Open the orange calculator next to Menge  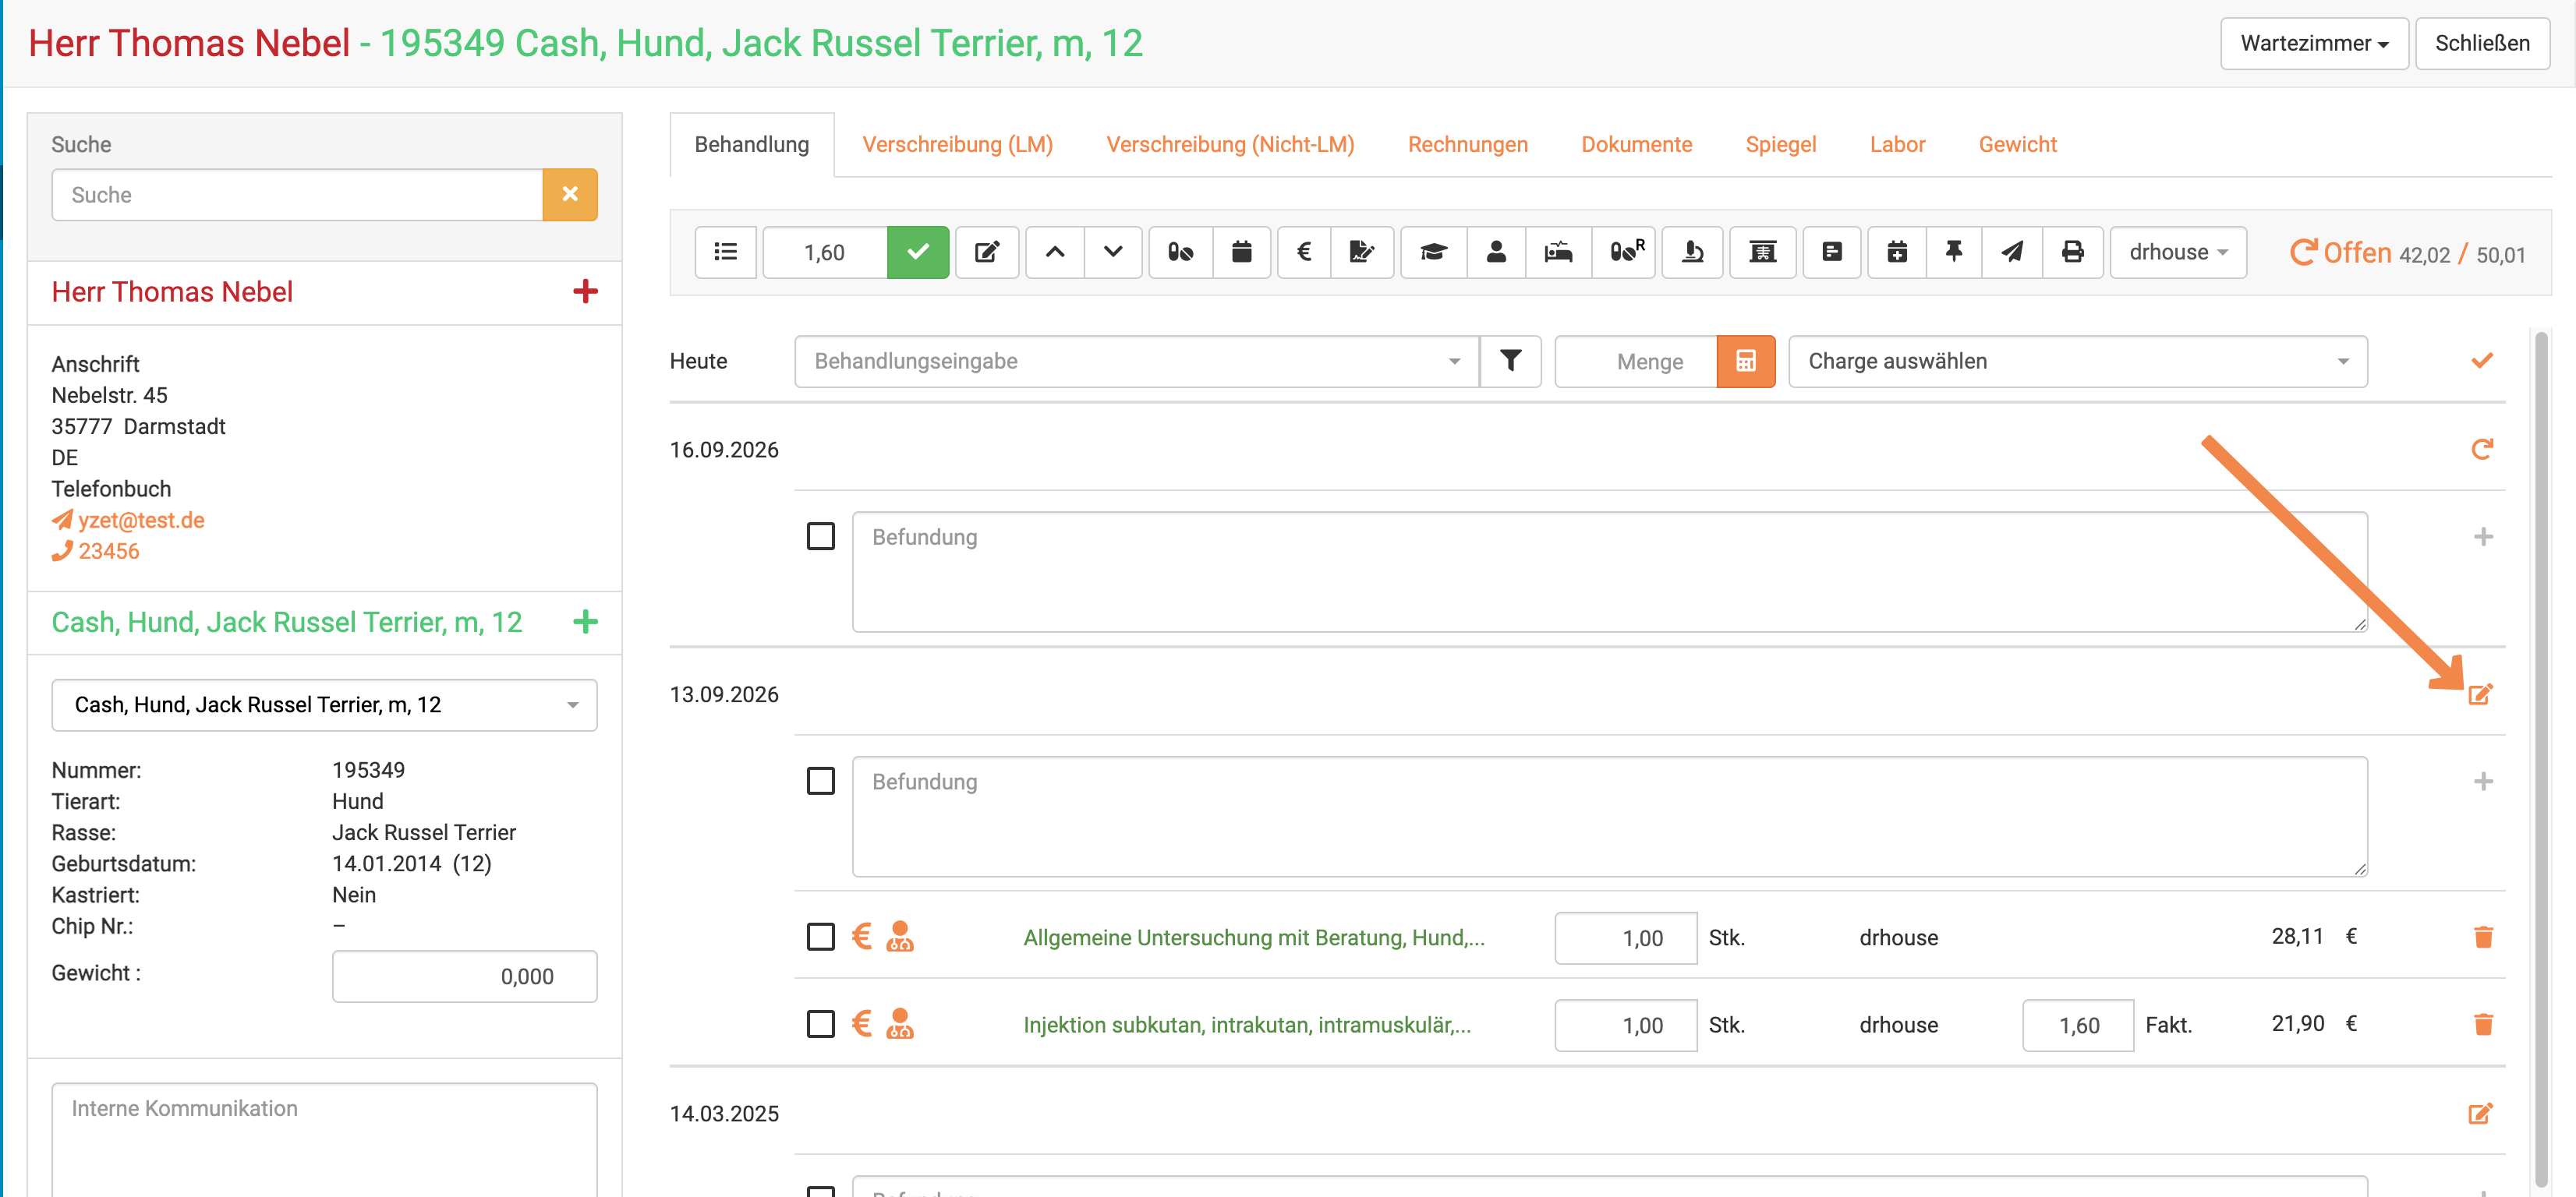1746,362
